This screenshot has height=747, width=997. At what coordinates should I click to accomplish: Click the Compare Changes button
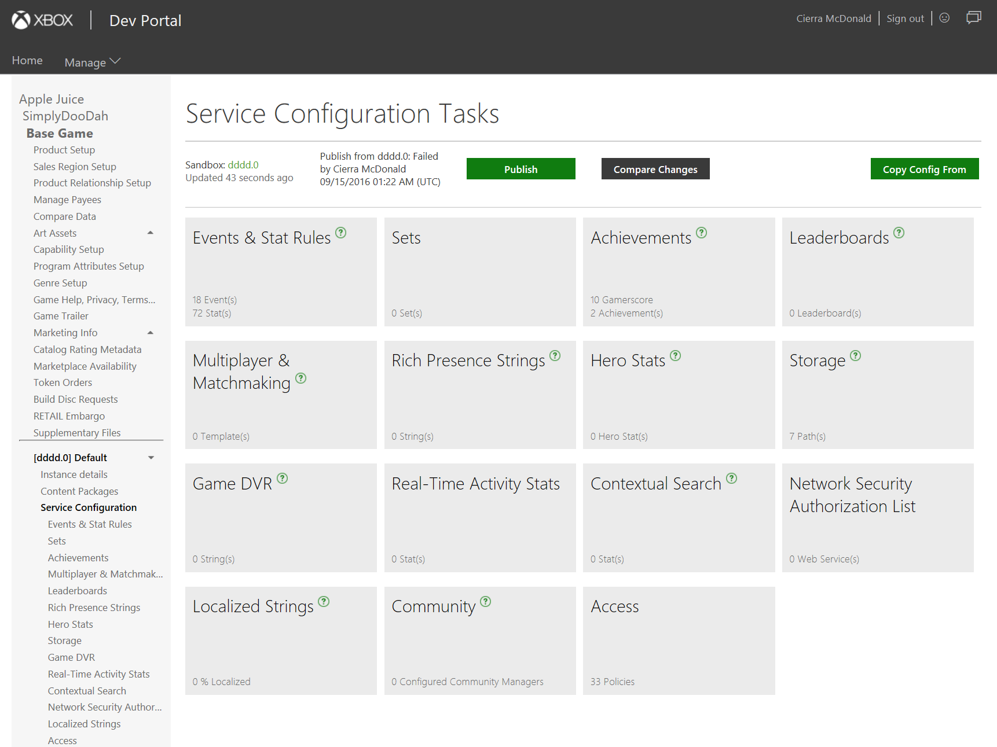[655, 169]
